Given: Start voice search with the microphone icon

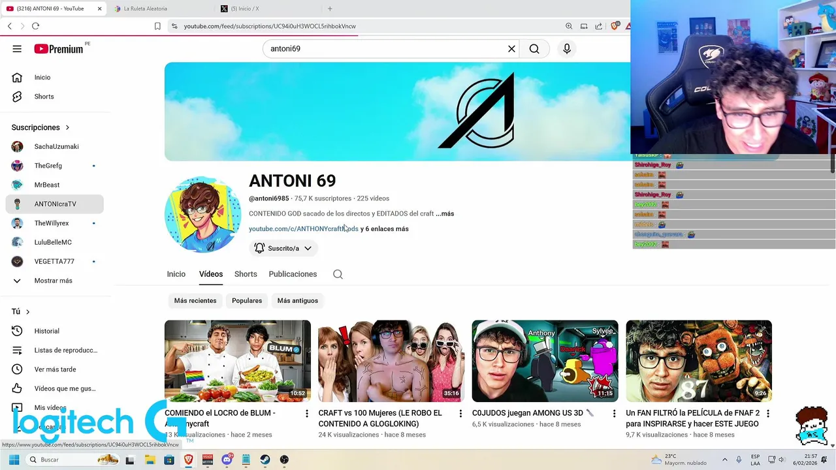Looking at the screenshot, I should coord(567,49).
